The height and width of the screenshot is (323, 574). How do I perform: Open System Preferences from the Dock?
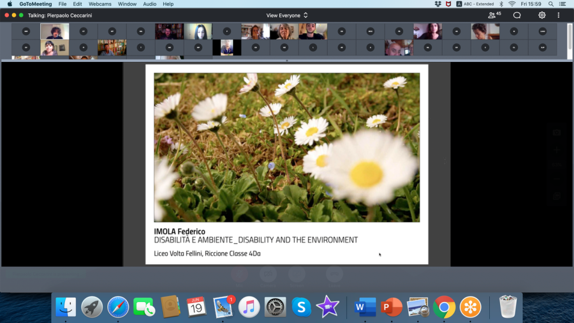[x=276, y=307]
